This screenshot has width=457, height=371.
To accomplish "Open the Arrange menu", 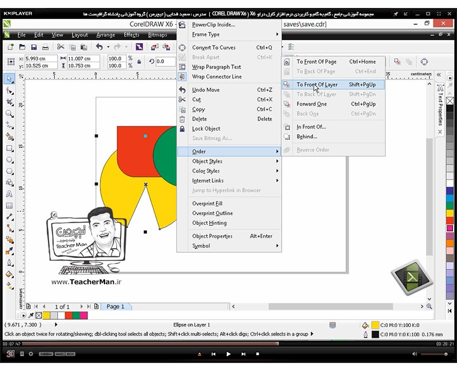I will (x=106, y=35).
